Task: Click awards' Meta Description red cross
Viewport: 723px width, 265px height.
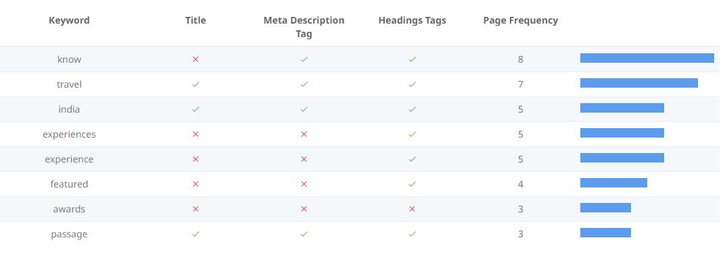Action: point(304,209)
